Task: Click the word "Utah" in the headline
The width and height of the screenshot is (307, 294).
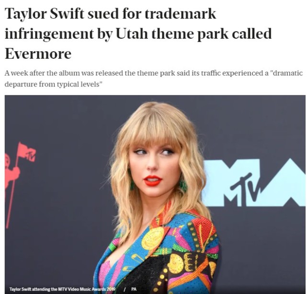Action: 132,33
